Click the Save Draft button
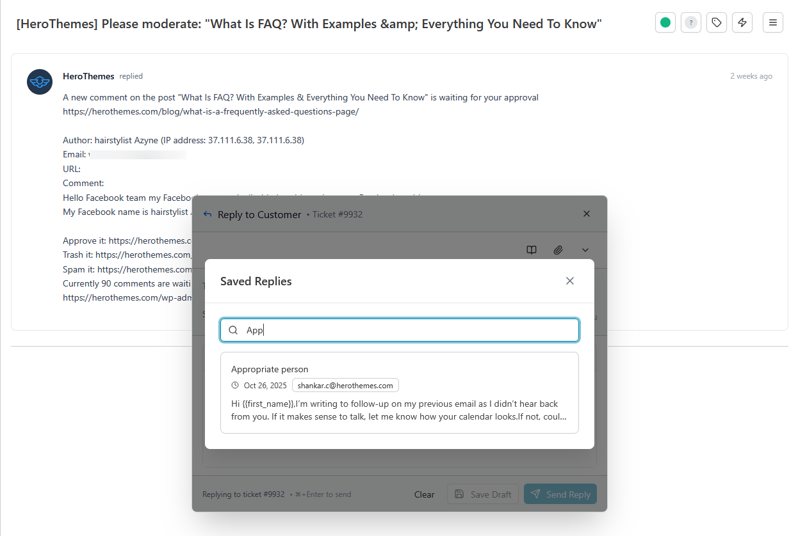Screen dimensions: 798x536 (483, 494)
